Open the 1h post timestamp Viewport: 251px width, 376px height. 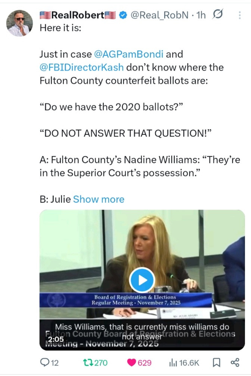coord(201,15)
